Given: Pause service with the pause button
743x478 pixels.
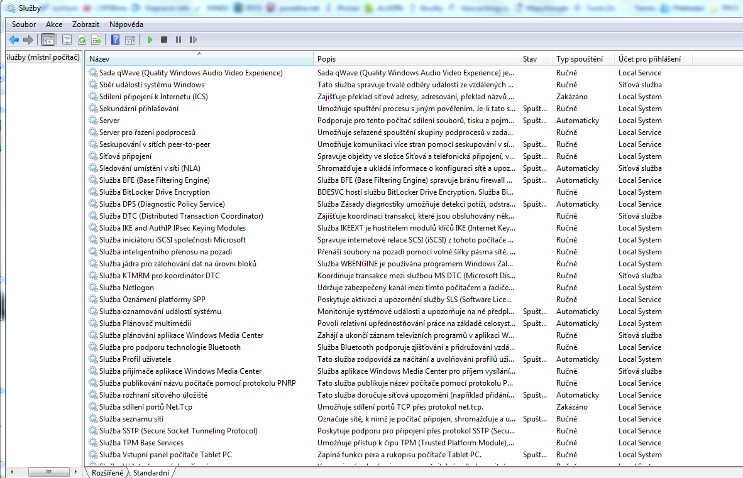Looking at the screenshot, I should [x=179, y=40].
